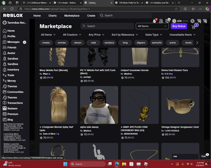Click the Roblox logo
The image size is (211, 168).
(x=13, y=16)
